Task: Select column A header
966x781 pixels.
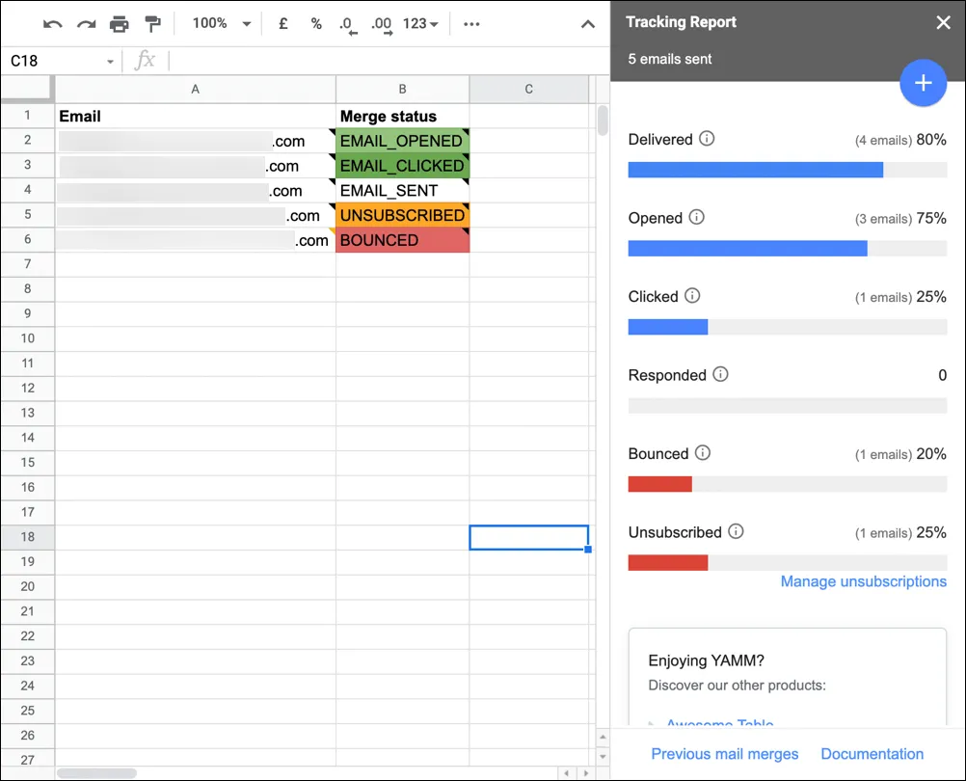Action: click(x=196, y=90)
